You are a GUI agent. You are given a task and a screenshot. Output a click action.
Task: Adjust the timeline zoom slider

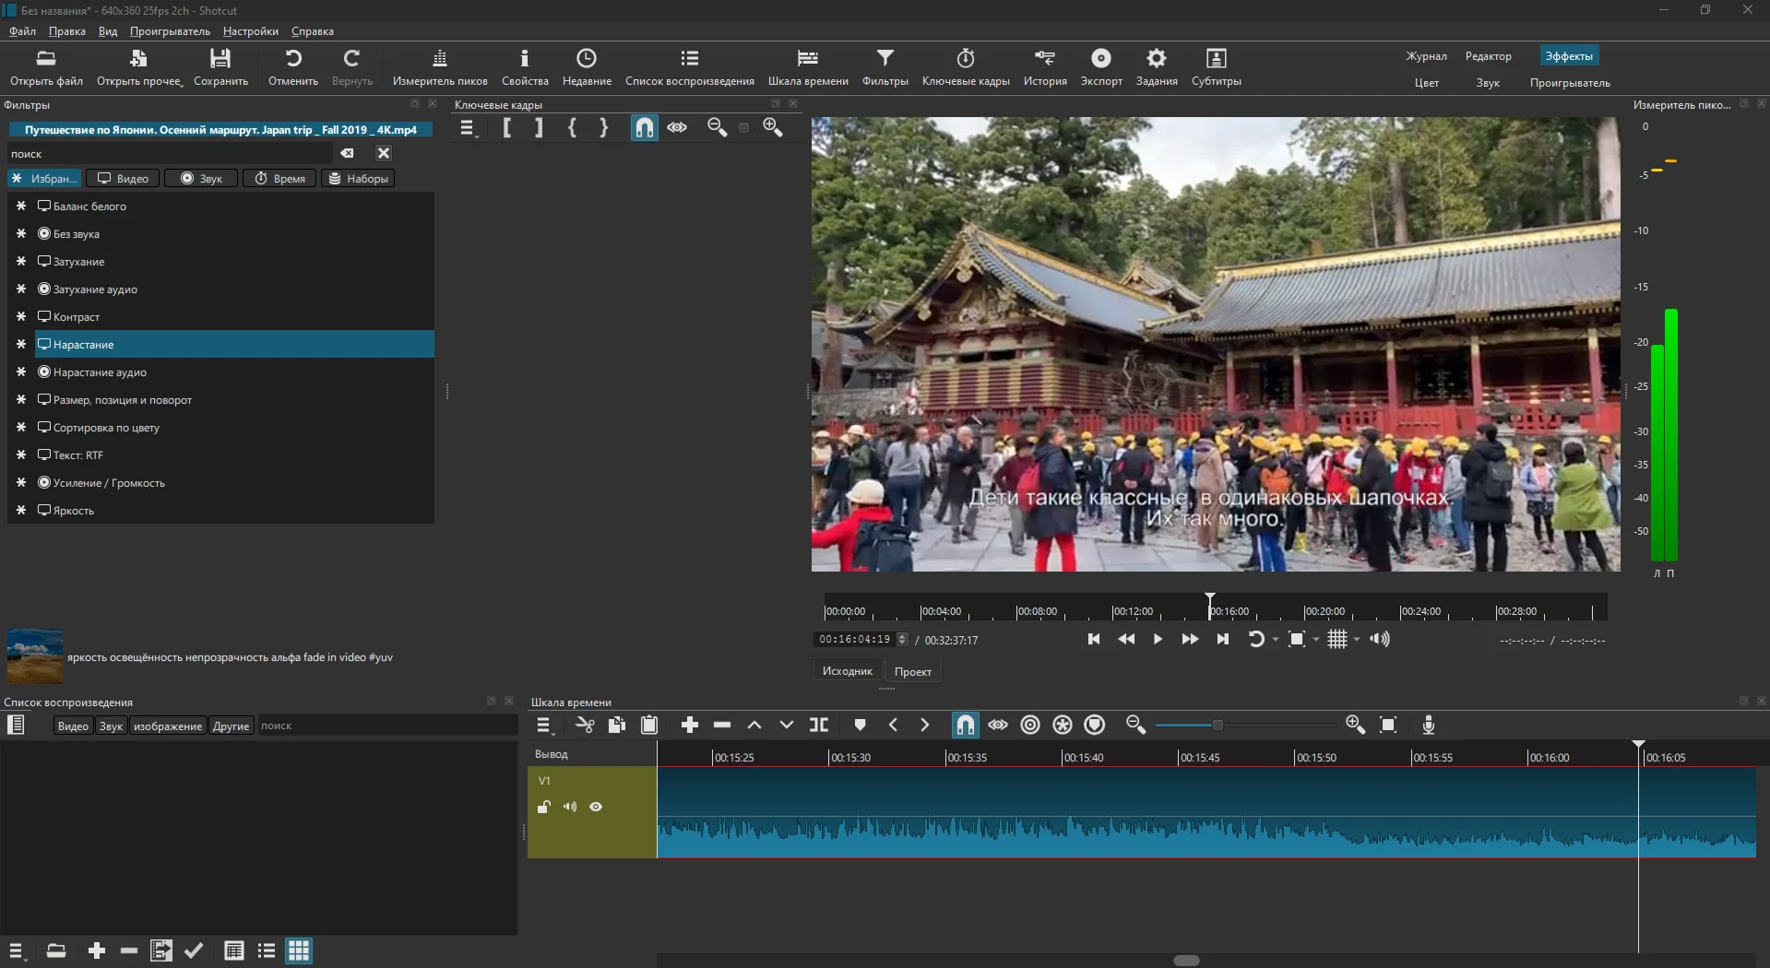pyautogui.click(x=1218, y=726)
